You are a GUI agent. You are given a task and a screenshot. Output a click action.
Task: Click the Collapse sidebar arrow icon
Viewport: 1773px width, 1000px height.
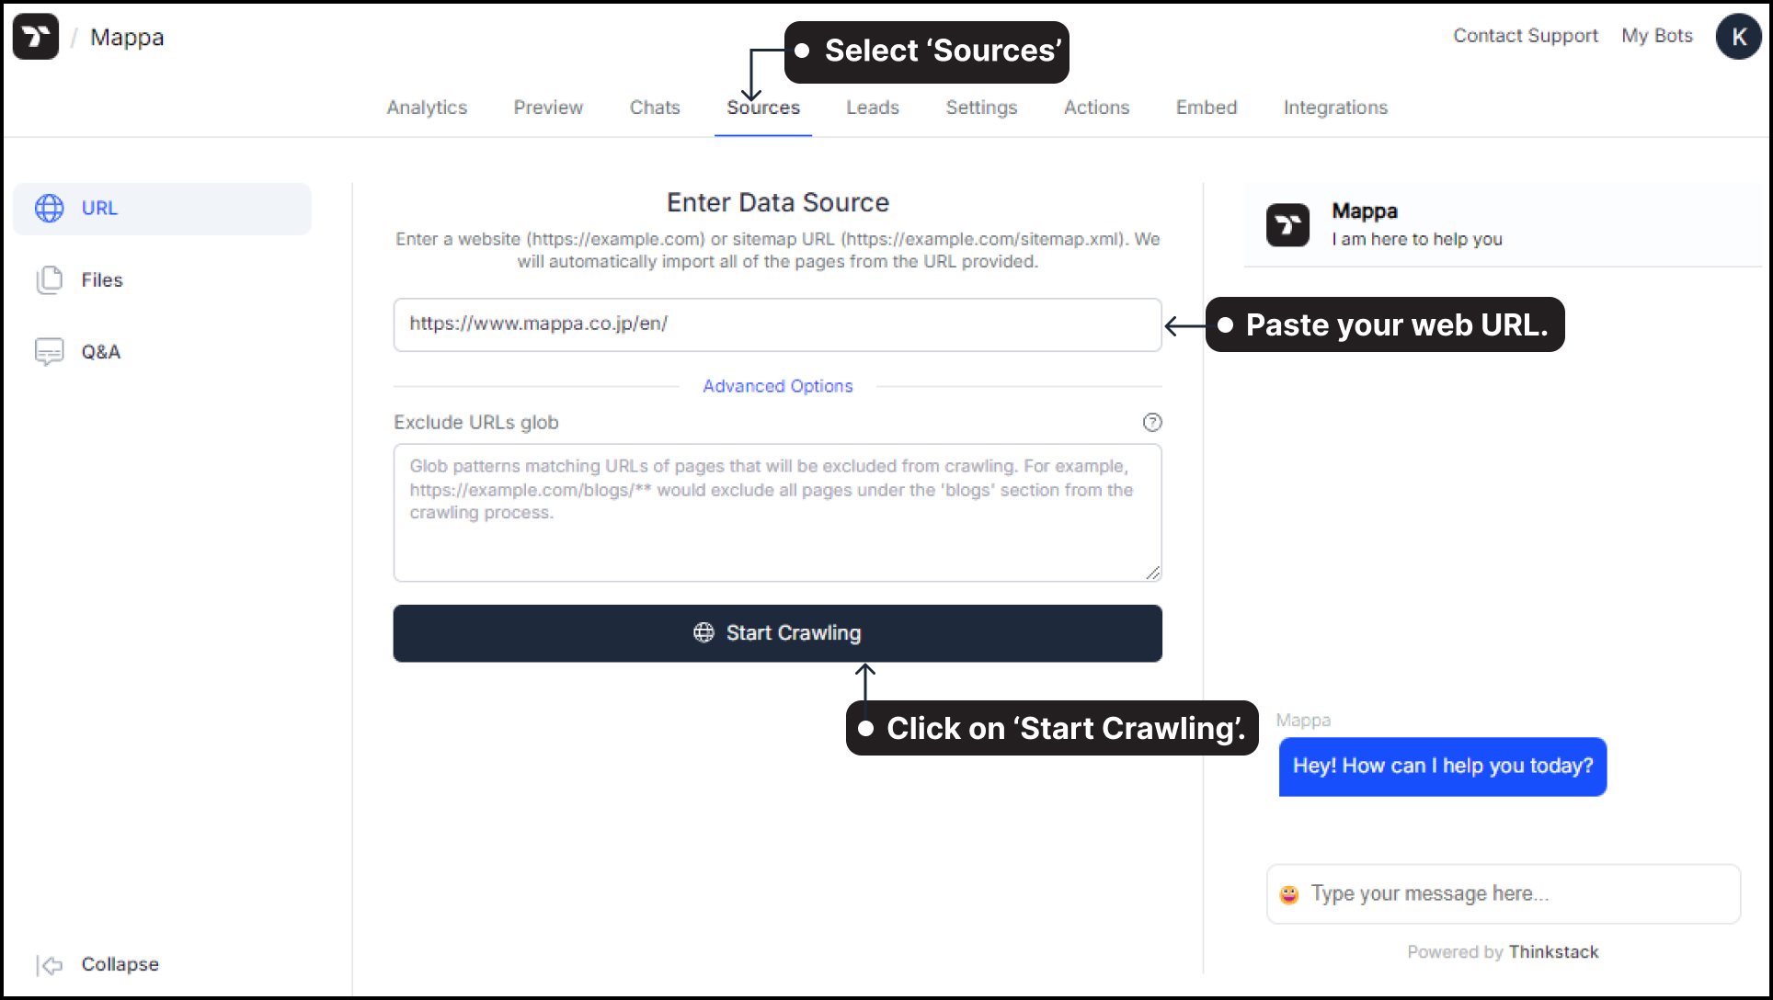tap(50, 964)
